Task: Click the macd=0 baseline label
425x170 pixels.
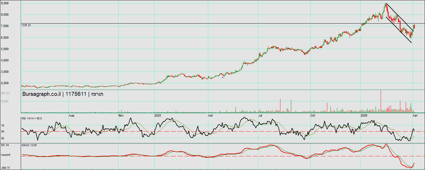Action: 6,155
